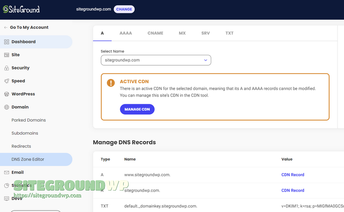Click the Manage DNS Records heading
Image resolution: width=344 pixels, height=212 pixels.
click(x=124, y=142)
